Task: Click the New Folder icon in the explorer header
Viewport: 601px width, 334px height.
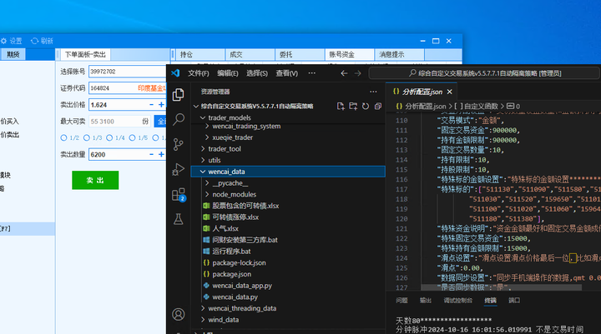Action: point(353,106)
